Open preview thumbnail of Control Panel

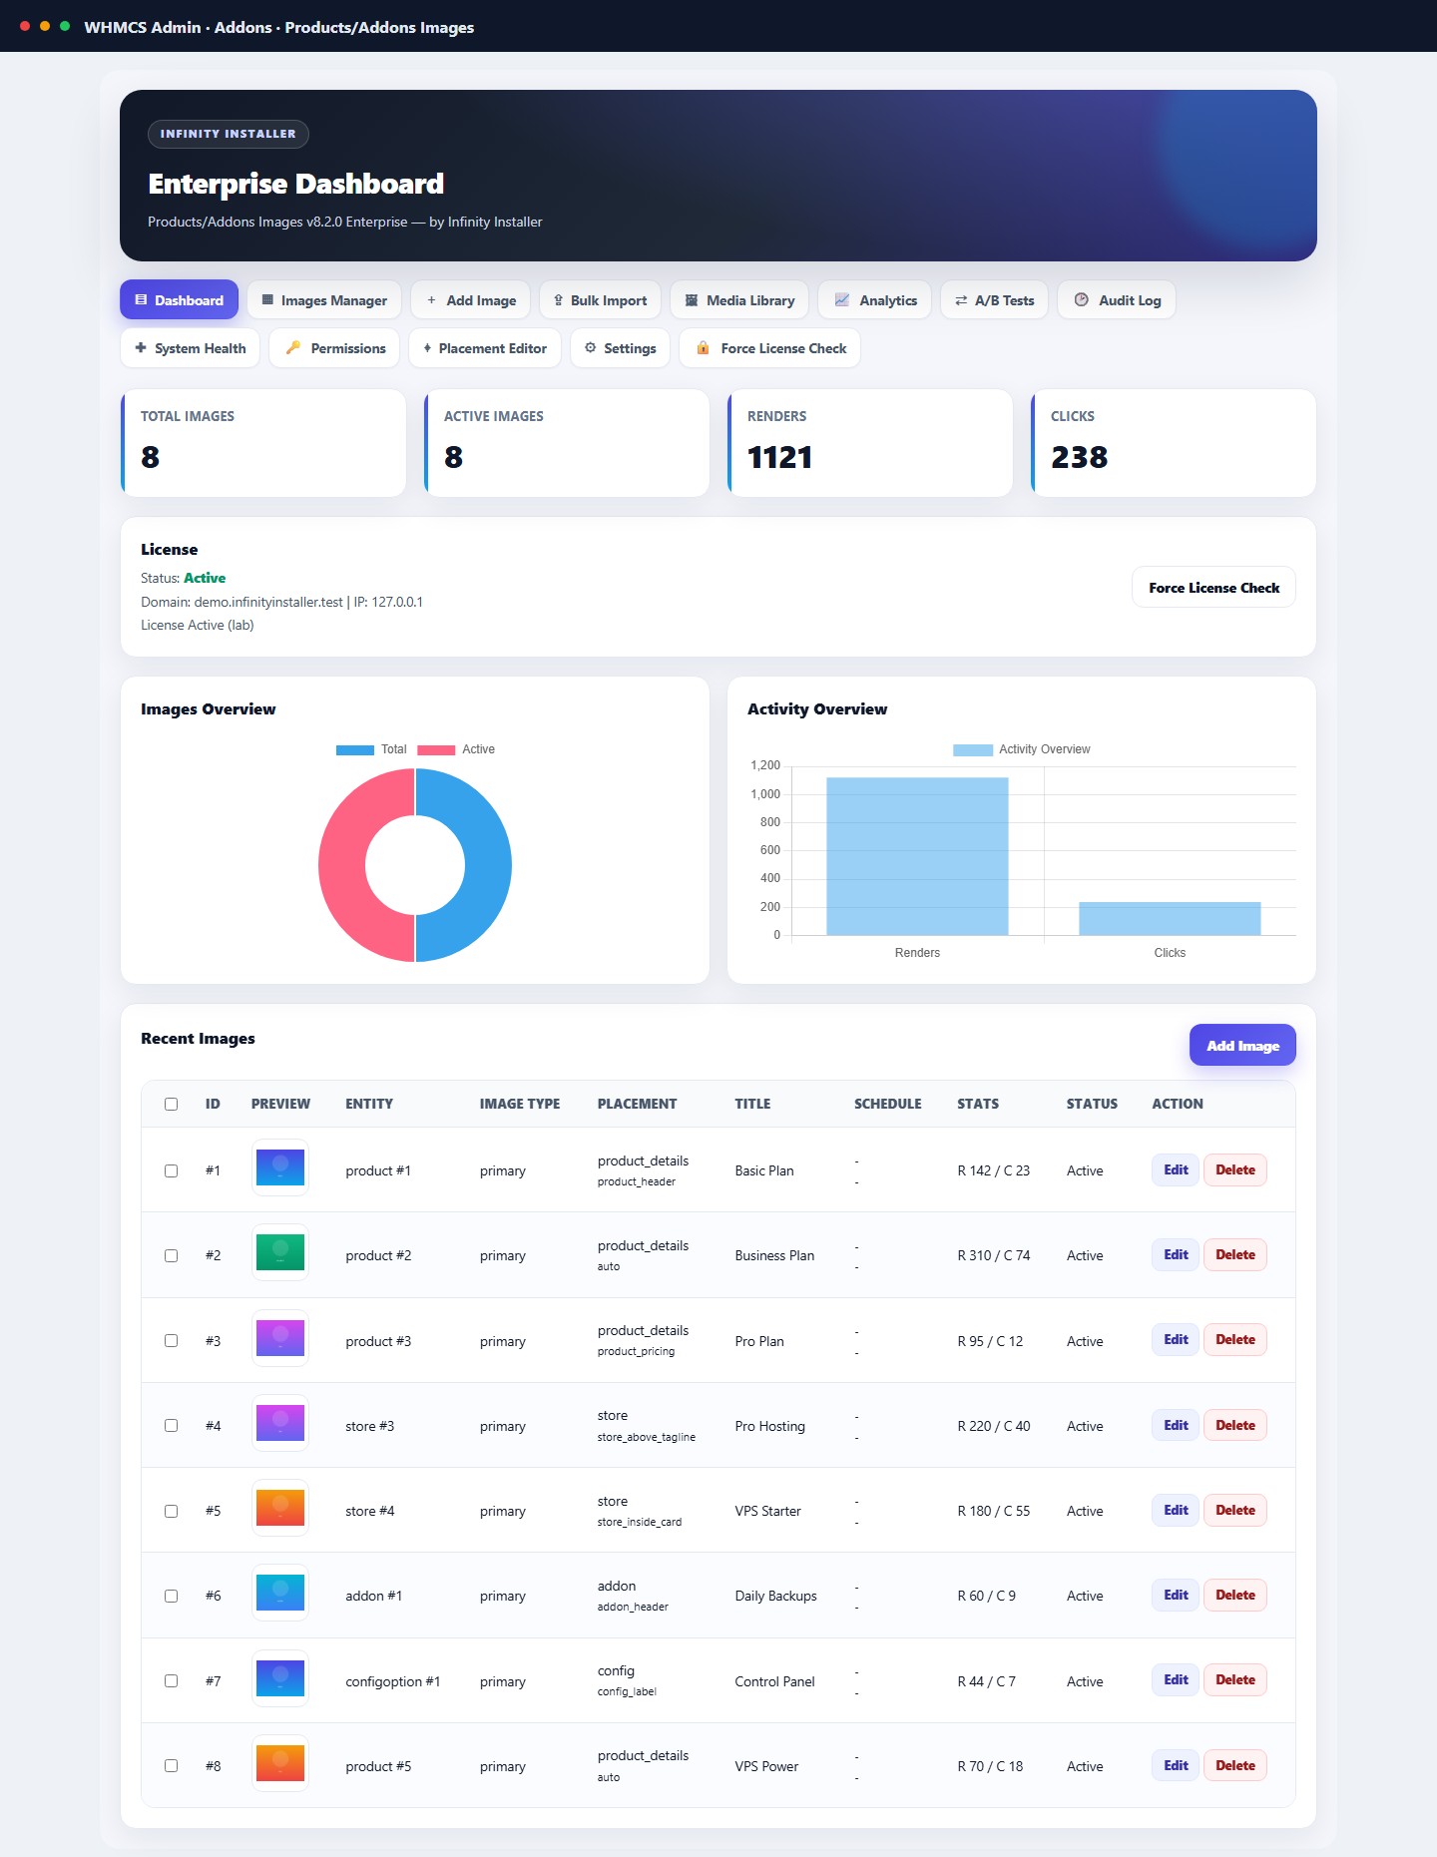click(280, 1678)
